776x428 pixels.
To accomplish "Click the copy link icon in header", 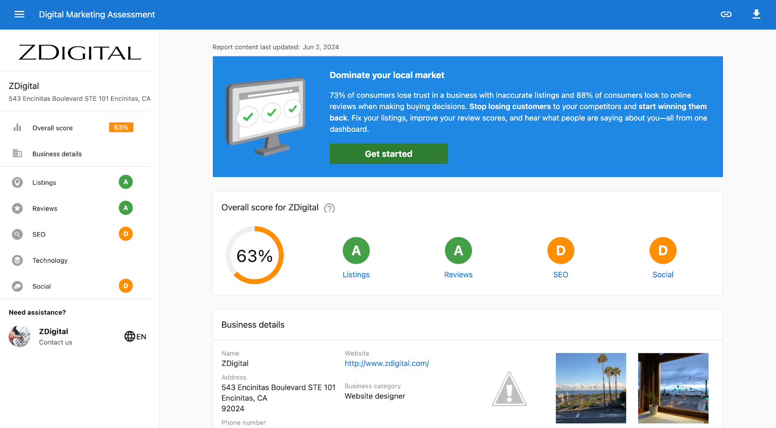I will (x=726, y=15).
